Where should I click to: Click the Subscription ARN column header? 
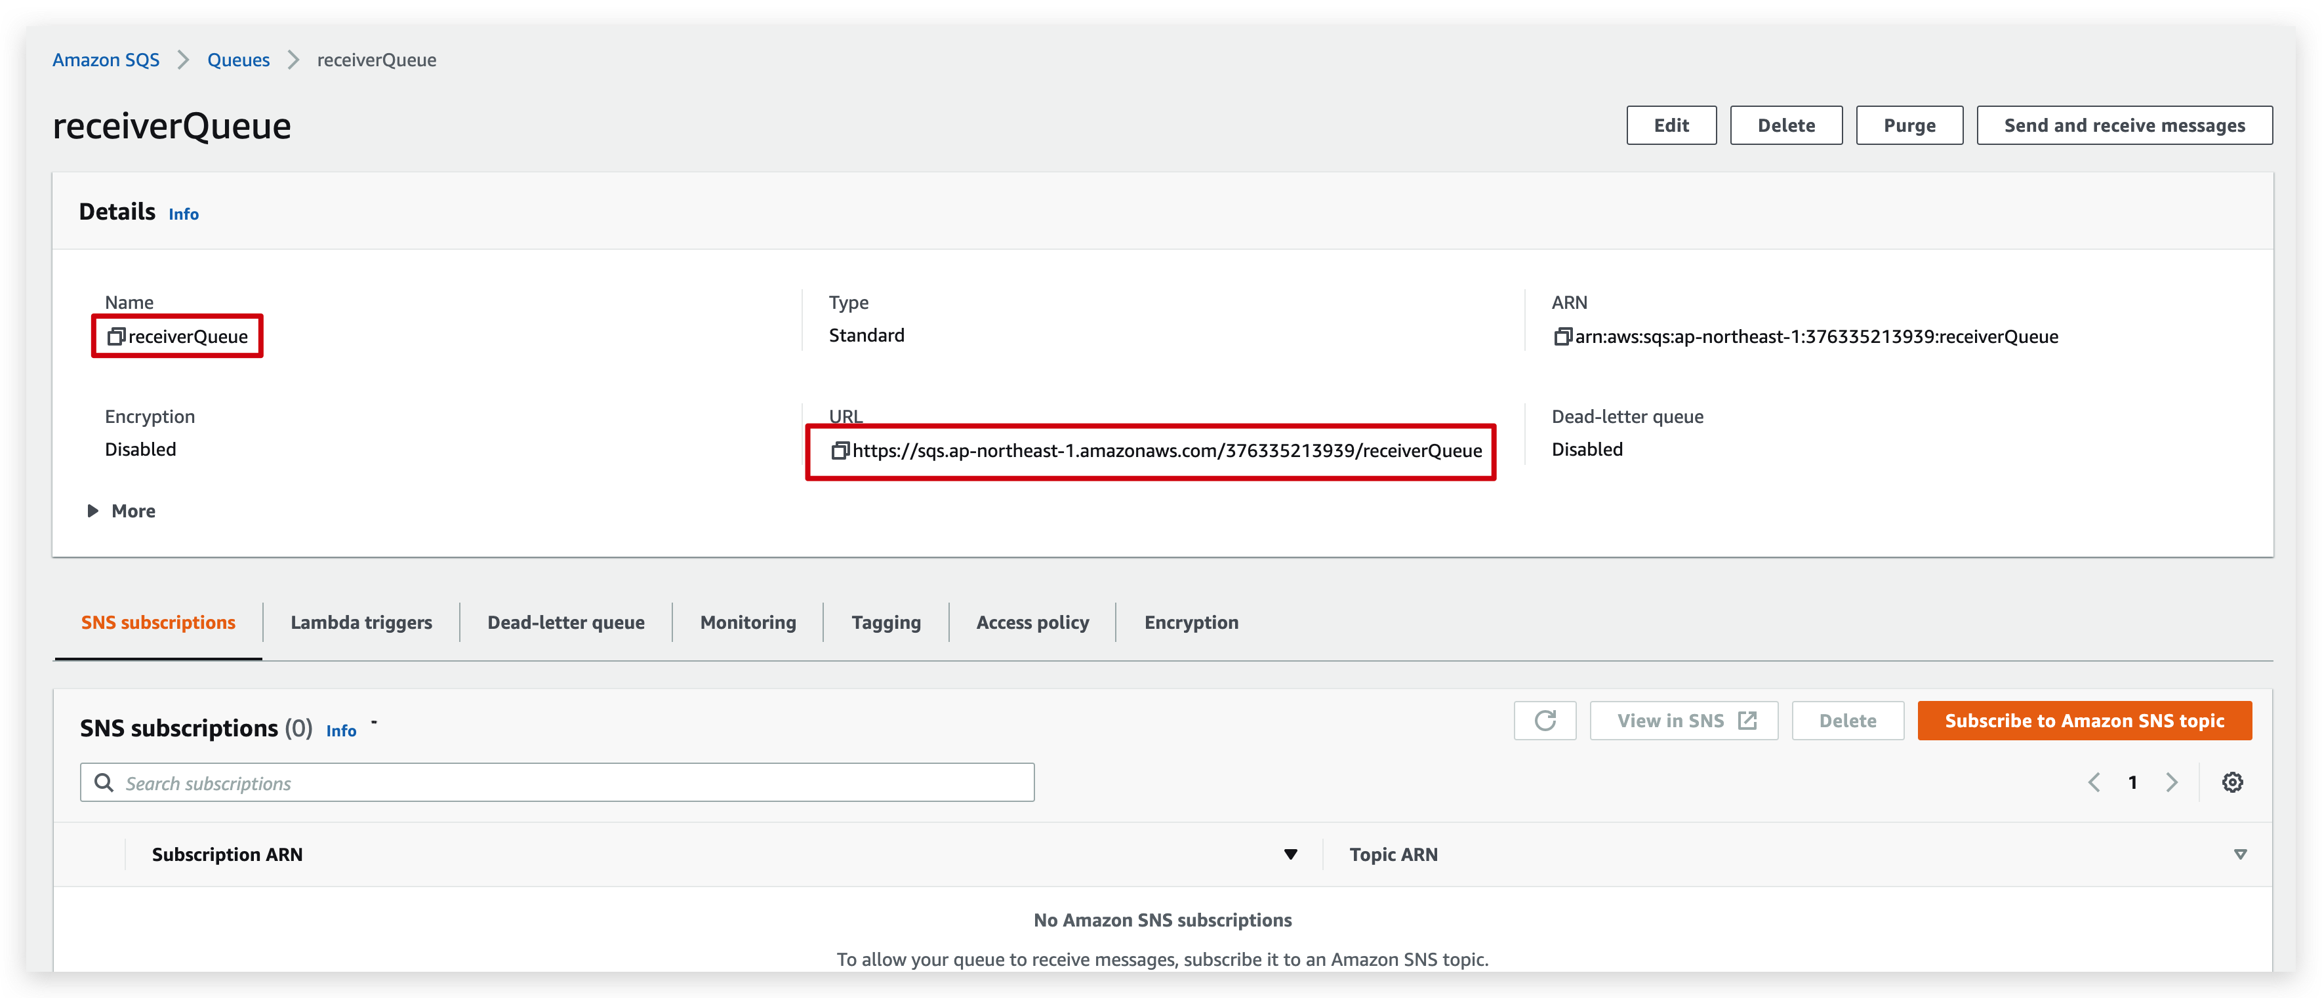[x=226, y=854]
